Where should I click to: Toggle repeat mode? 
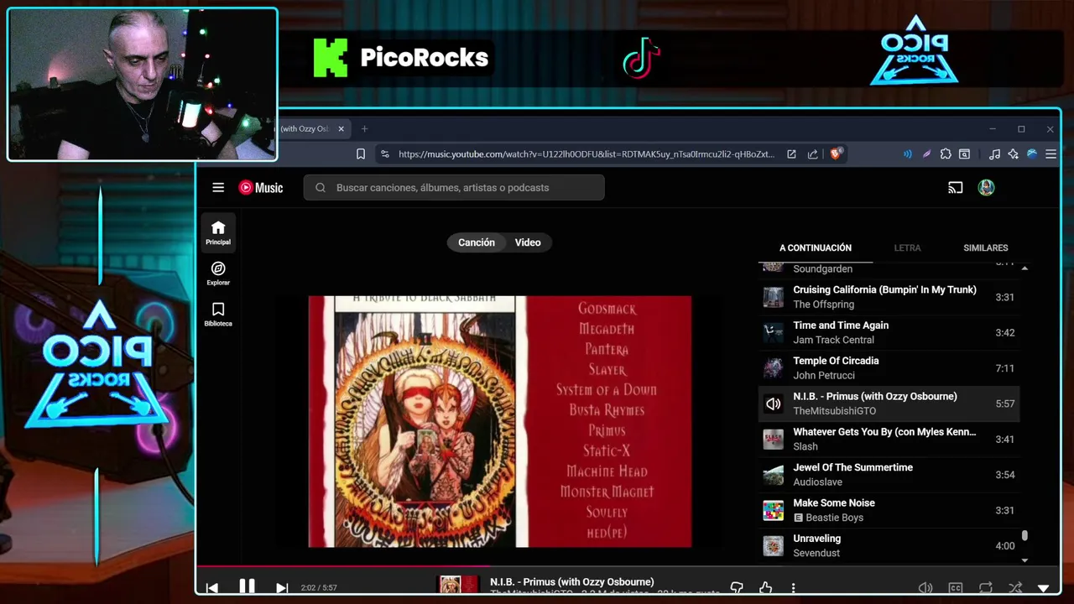click(986, 588)
